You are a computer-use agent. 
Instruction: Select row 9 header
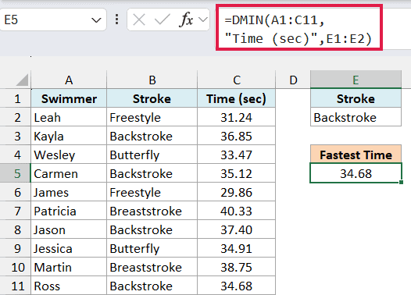(x=16, y=248)
